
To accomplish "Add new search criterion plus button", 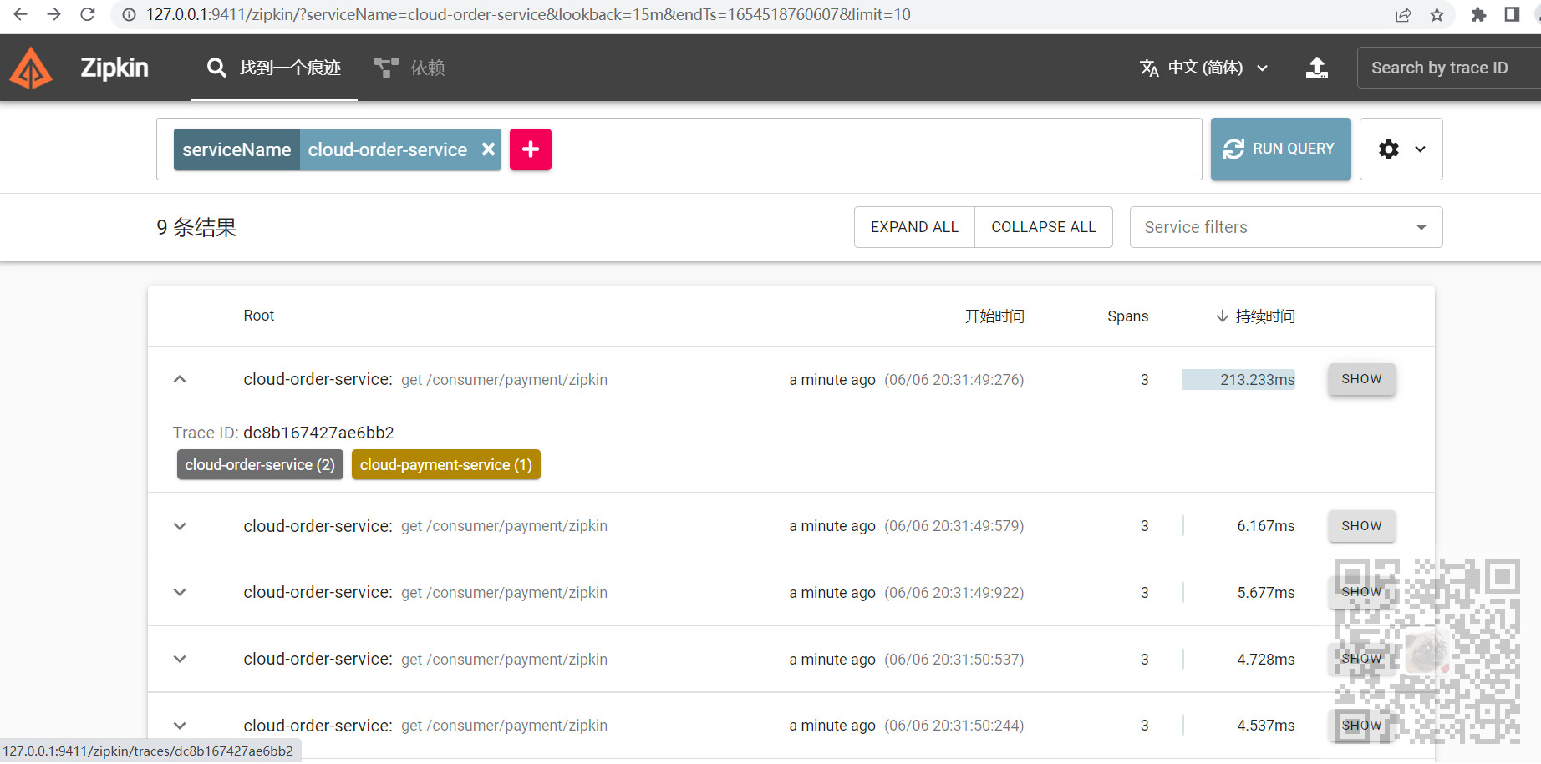I will coord(531,149).
